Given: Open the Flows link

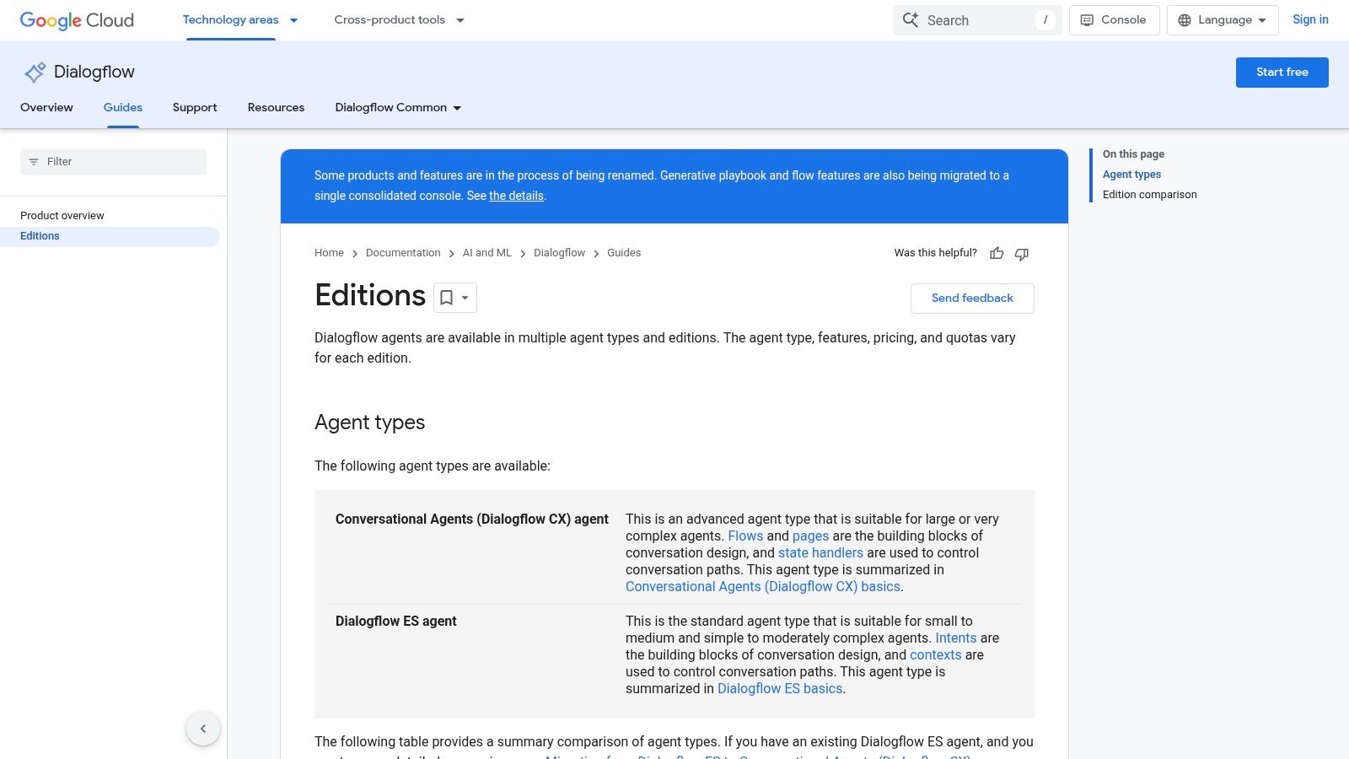Looking at the screenshot, I should pos(745,536).
